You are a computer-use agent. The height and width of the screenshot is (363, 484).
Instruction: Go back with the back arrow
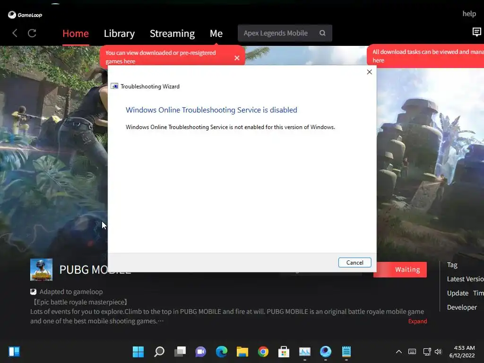click(15, 33)
